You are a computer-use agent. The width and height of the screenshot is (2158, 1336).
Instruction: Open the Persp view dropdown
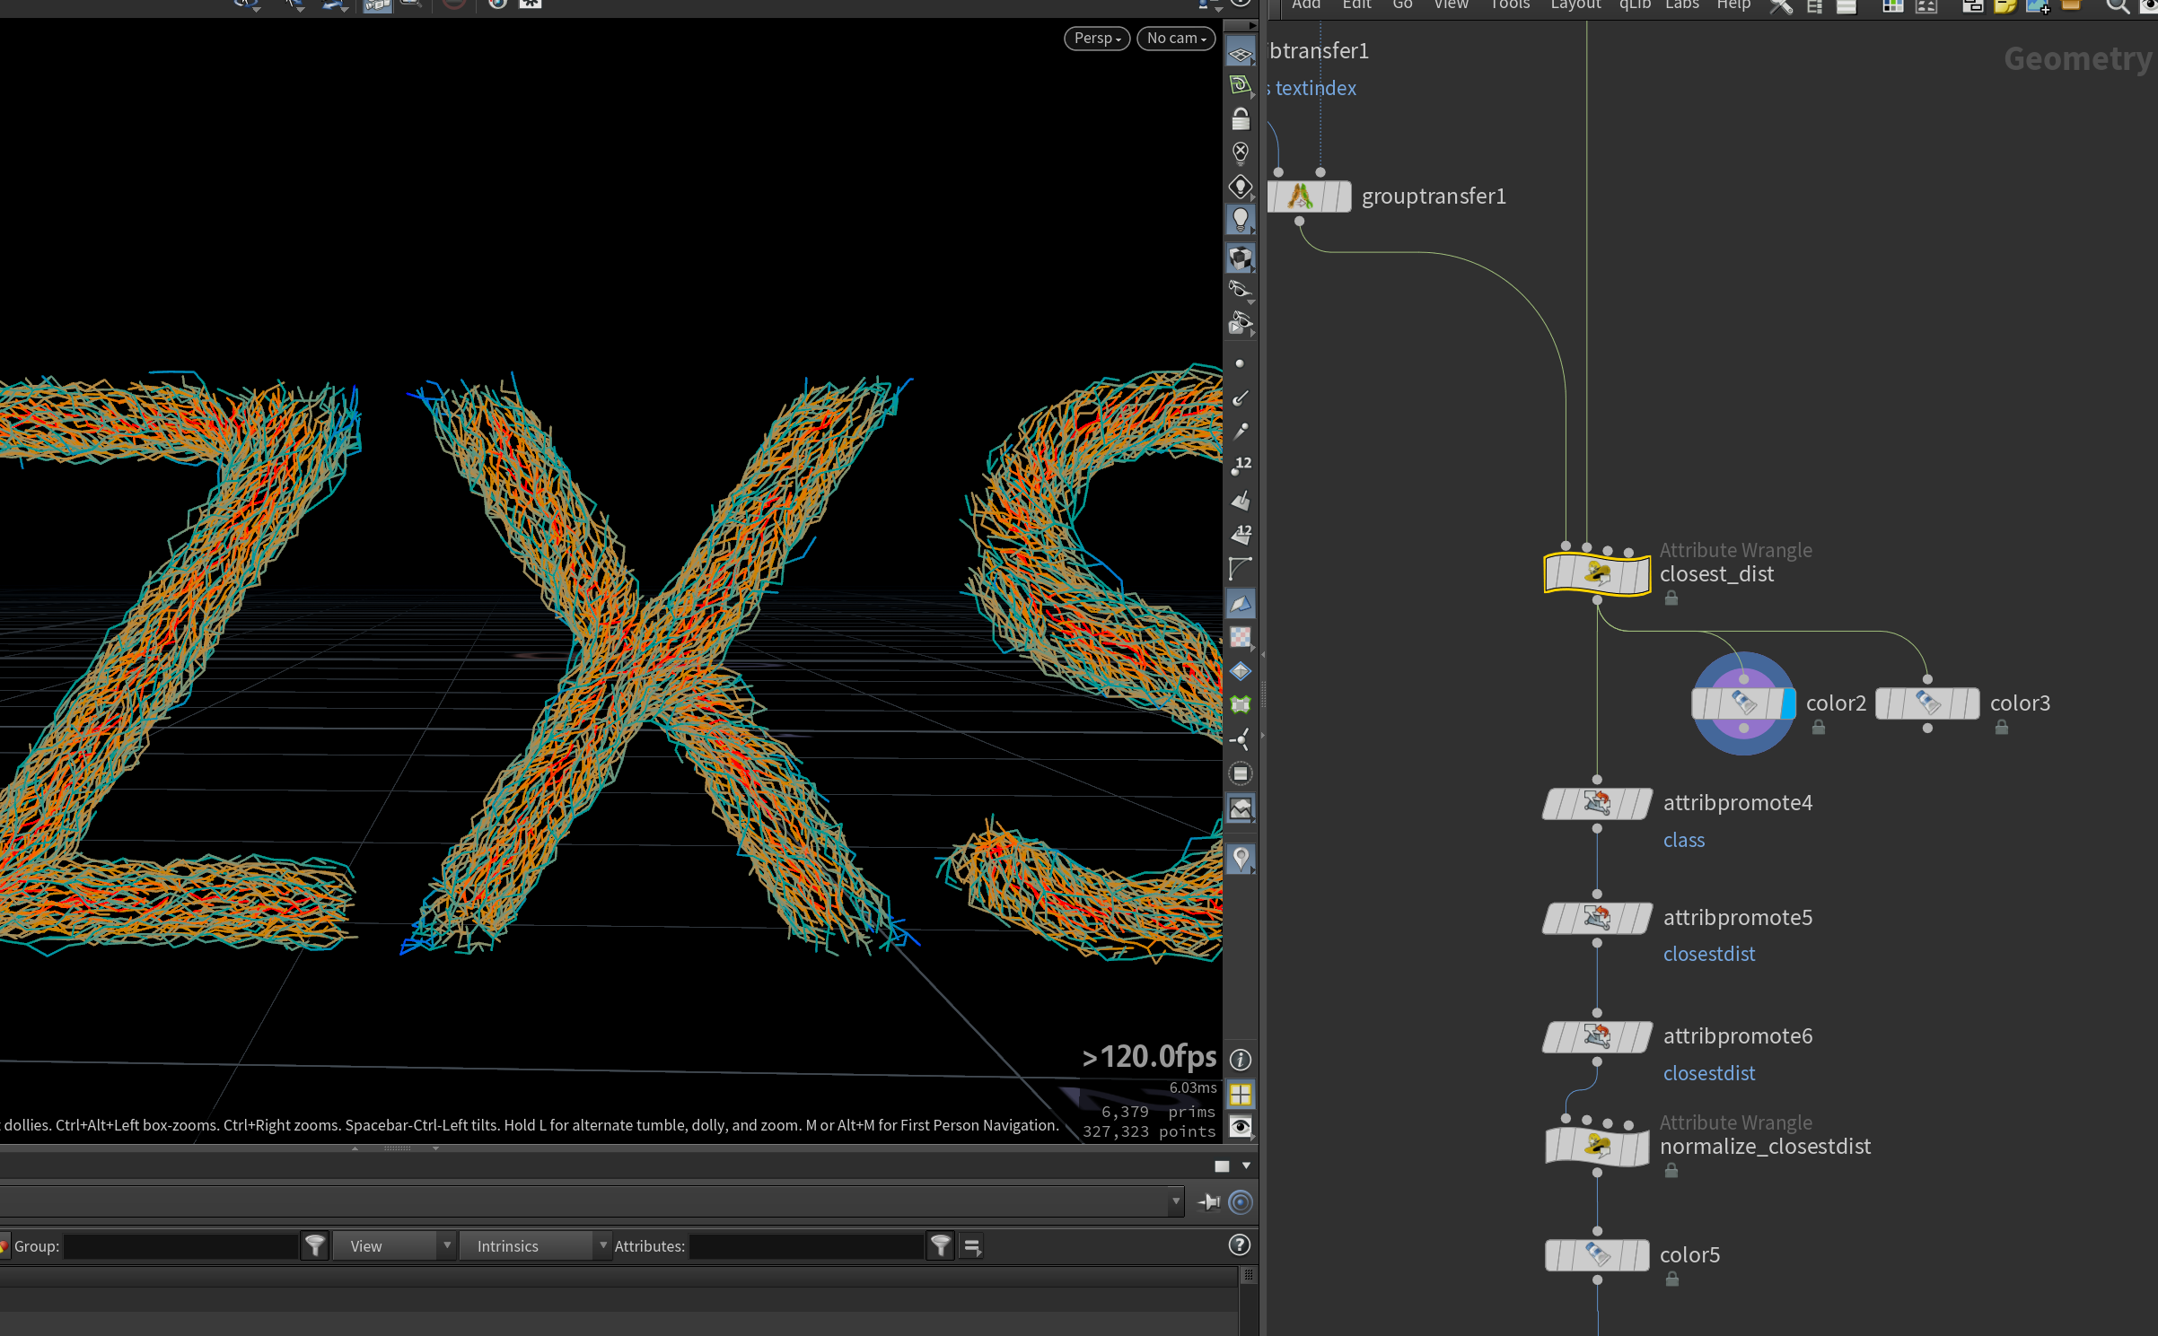pyautogui.click(x=1097, y=39)
